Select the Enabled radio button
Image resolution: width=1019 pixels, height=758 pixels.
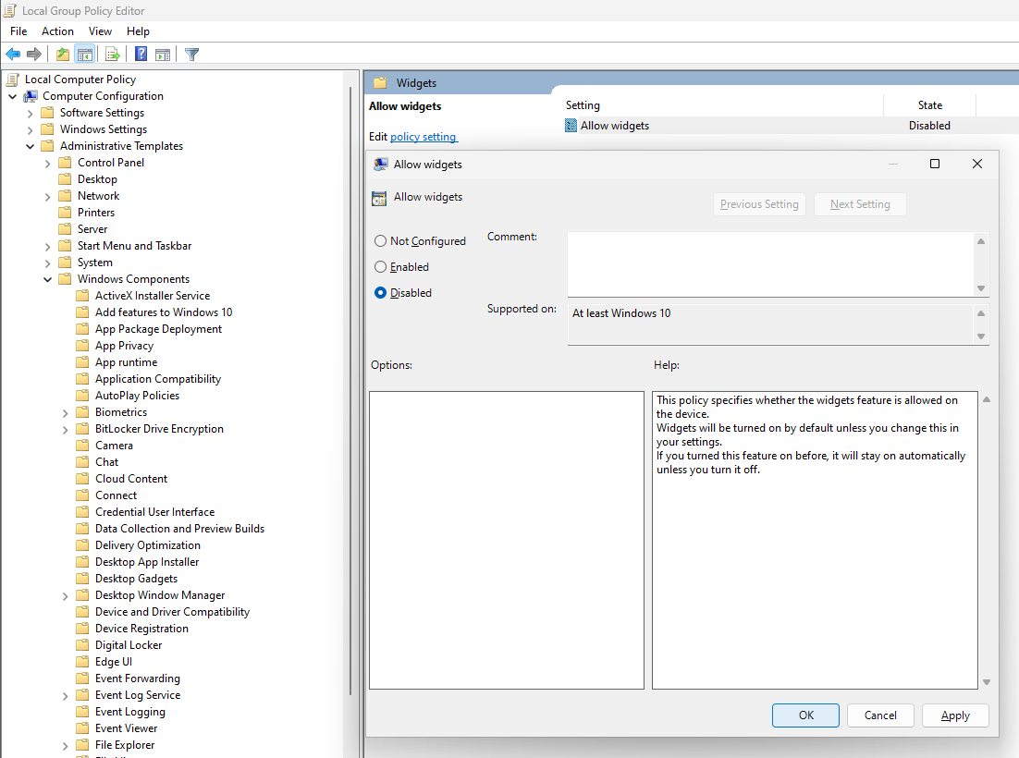[x=381, y=267]
